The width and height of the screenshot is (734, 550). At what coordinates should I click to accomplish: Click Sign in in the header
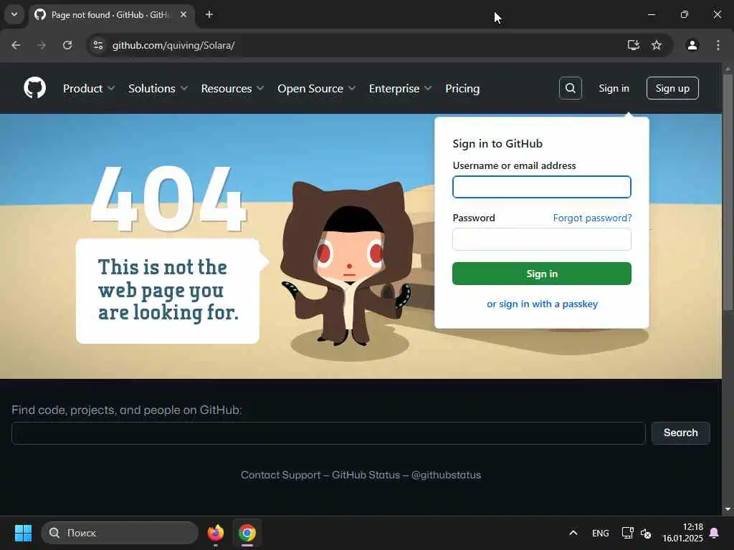point(614,88)
